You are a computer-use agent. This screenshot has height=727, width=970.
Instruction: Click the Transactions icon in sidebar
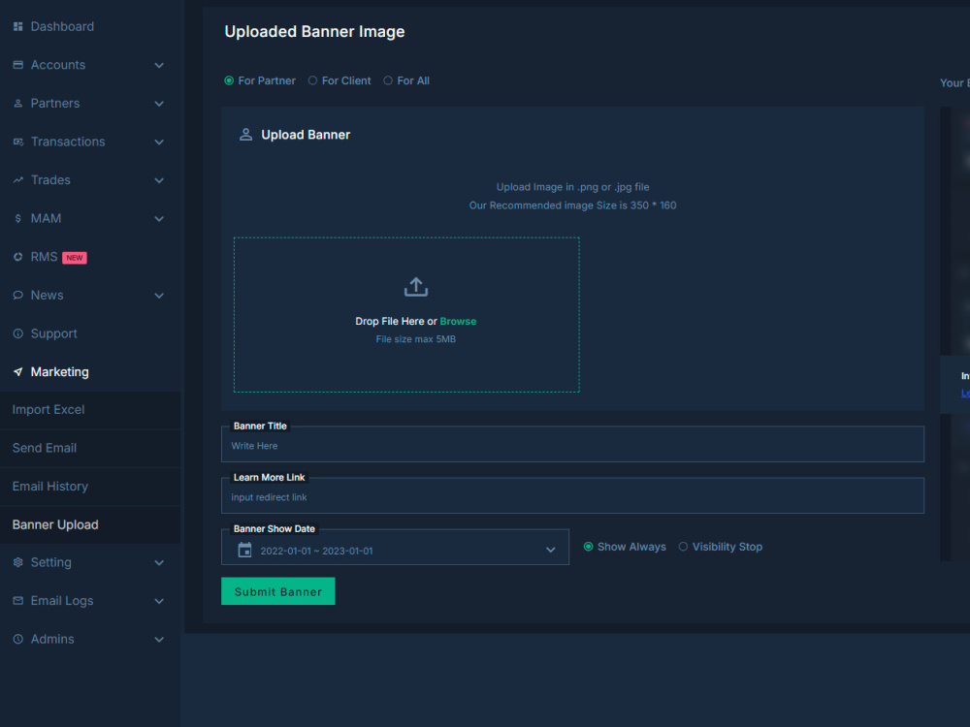tap(17, 142)
